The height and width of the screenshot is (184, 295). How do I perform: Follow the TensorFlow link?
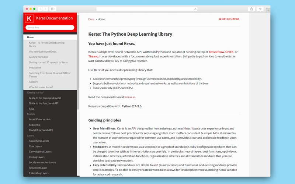[216, 52]
